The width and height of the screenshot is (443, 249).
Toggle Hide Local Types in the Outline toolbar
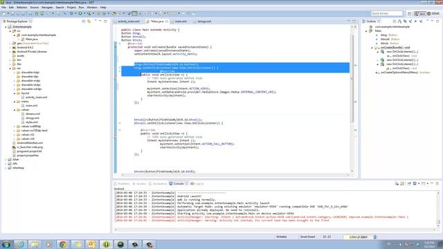point(421,21)
